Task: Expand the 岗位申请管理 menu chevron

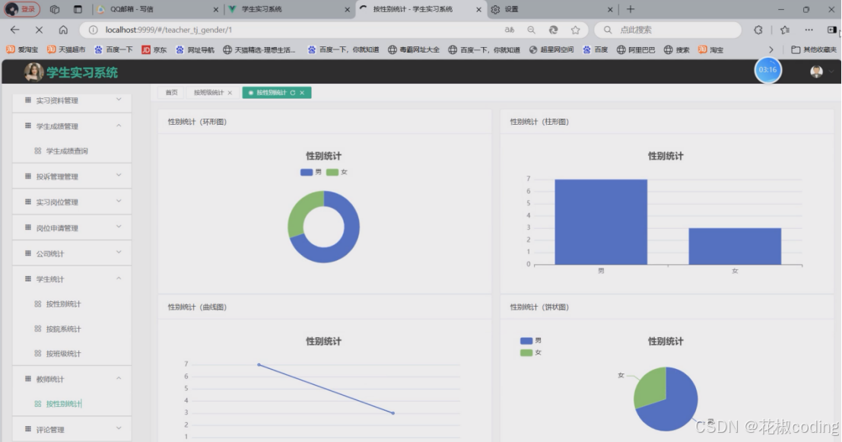Action: 119,227
